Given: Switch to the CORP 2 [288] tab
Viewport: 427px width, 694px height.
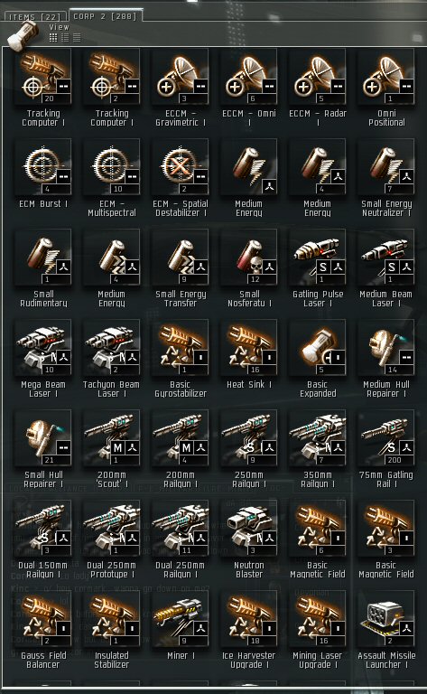Looking at the screenshot, I should 106,16.
